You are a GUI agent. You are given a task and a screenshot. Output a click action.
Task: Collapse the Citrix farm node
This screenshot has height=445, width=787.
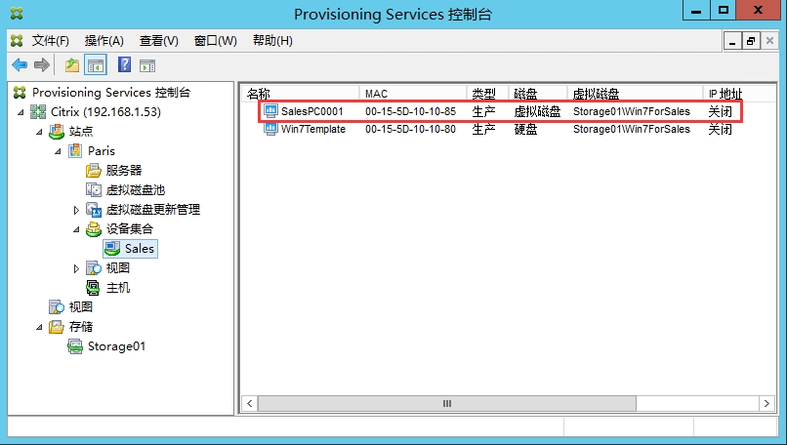(x=21, y=112)
